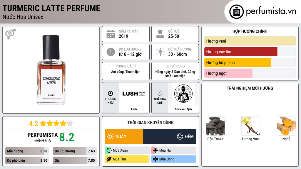301x169 pixels.
Task: Click the perfumista.vn bottle logo icon
Action: tap(236, 12)
